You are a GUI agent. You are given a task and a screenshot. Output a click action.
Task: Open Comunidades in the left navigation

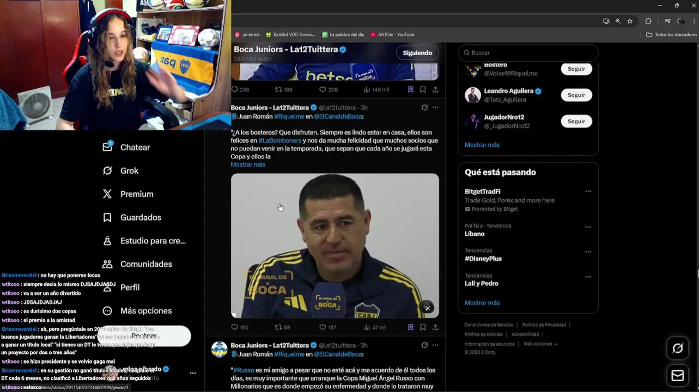click(137, 264)
